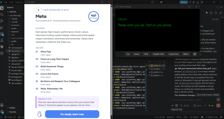
Task: Select the node terminal tab
Action: coord(157,65)
